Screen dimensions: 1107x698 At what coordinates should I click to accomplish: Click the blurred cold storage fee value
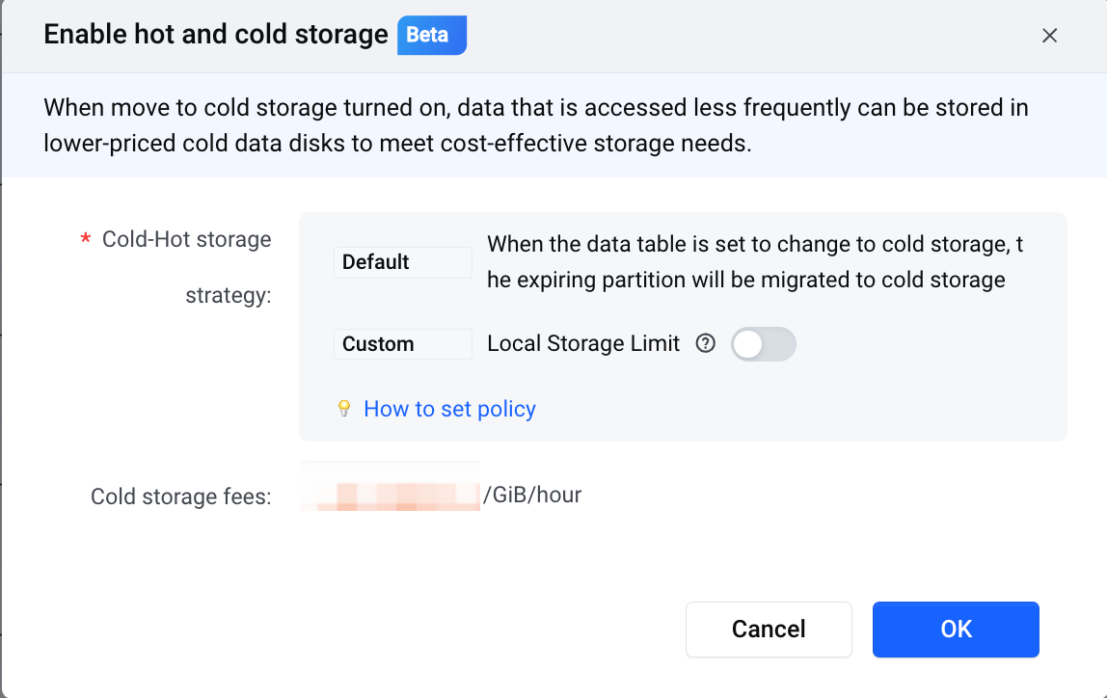point(391,486)
